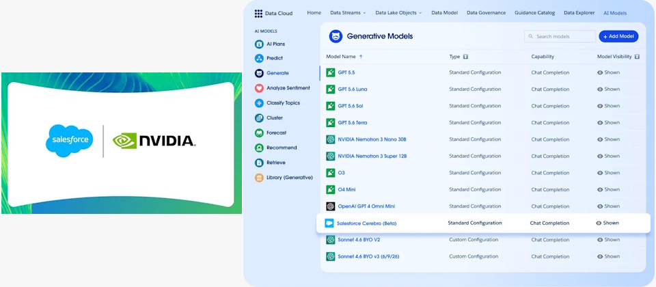Click the Sonnet 4.6 BYO V2 icon

[x=331, y=240]
